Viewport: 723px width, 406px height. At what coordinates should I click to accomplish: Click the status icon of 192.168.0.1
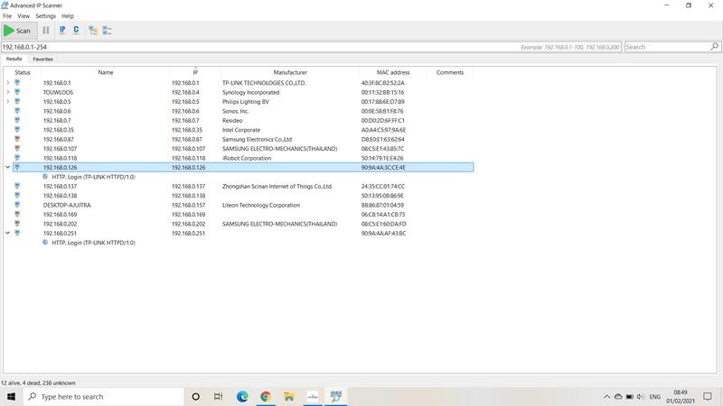[17, 83]
